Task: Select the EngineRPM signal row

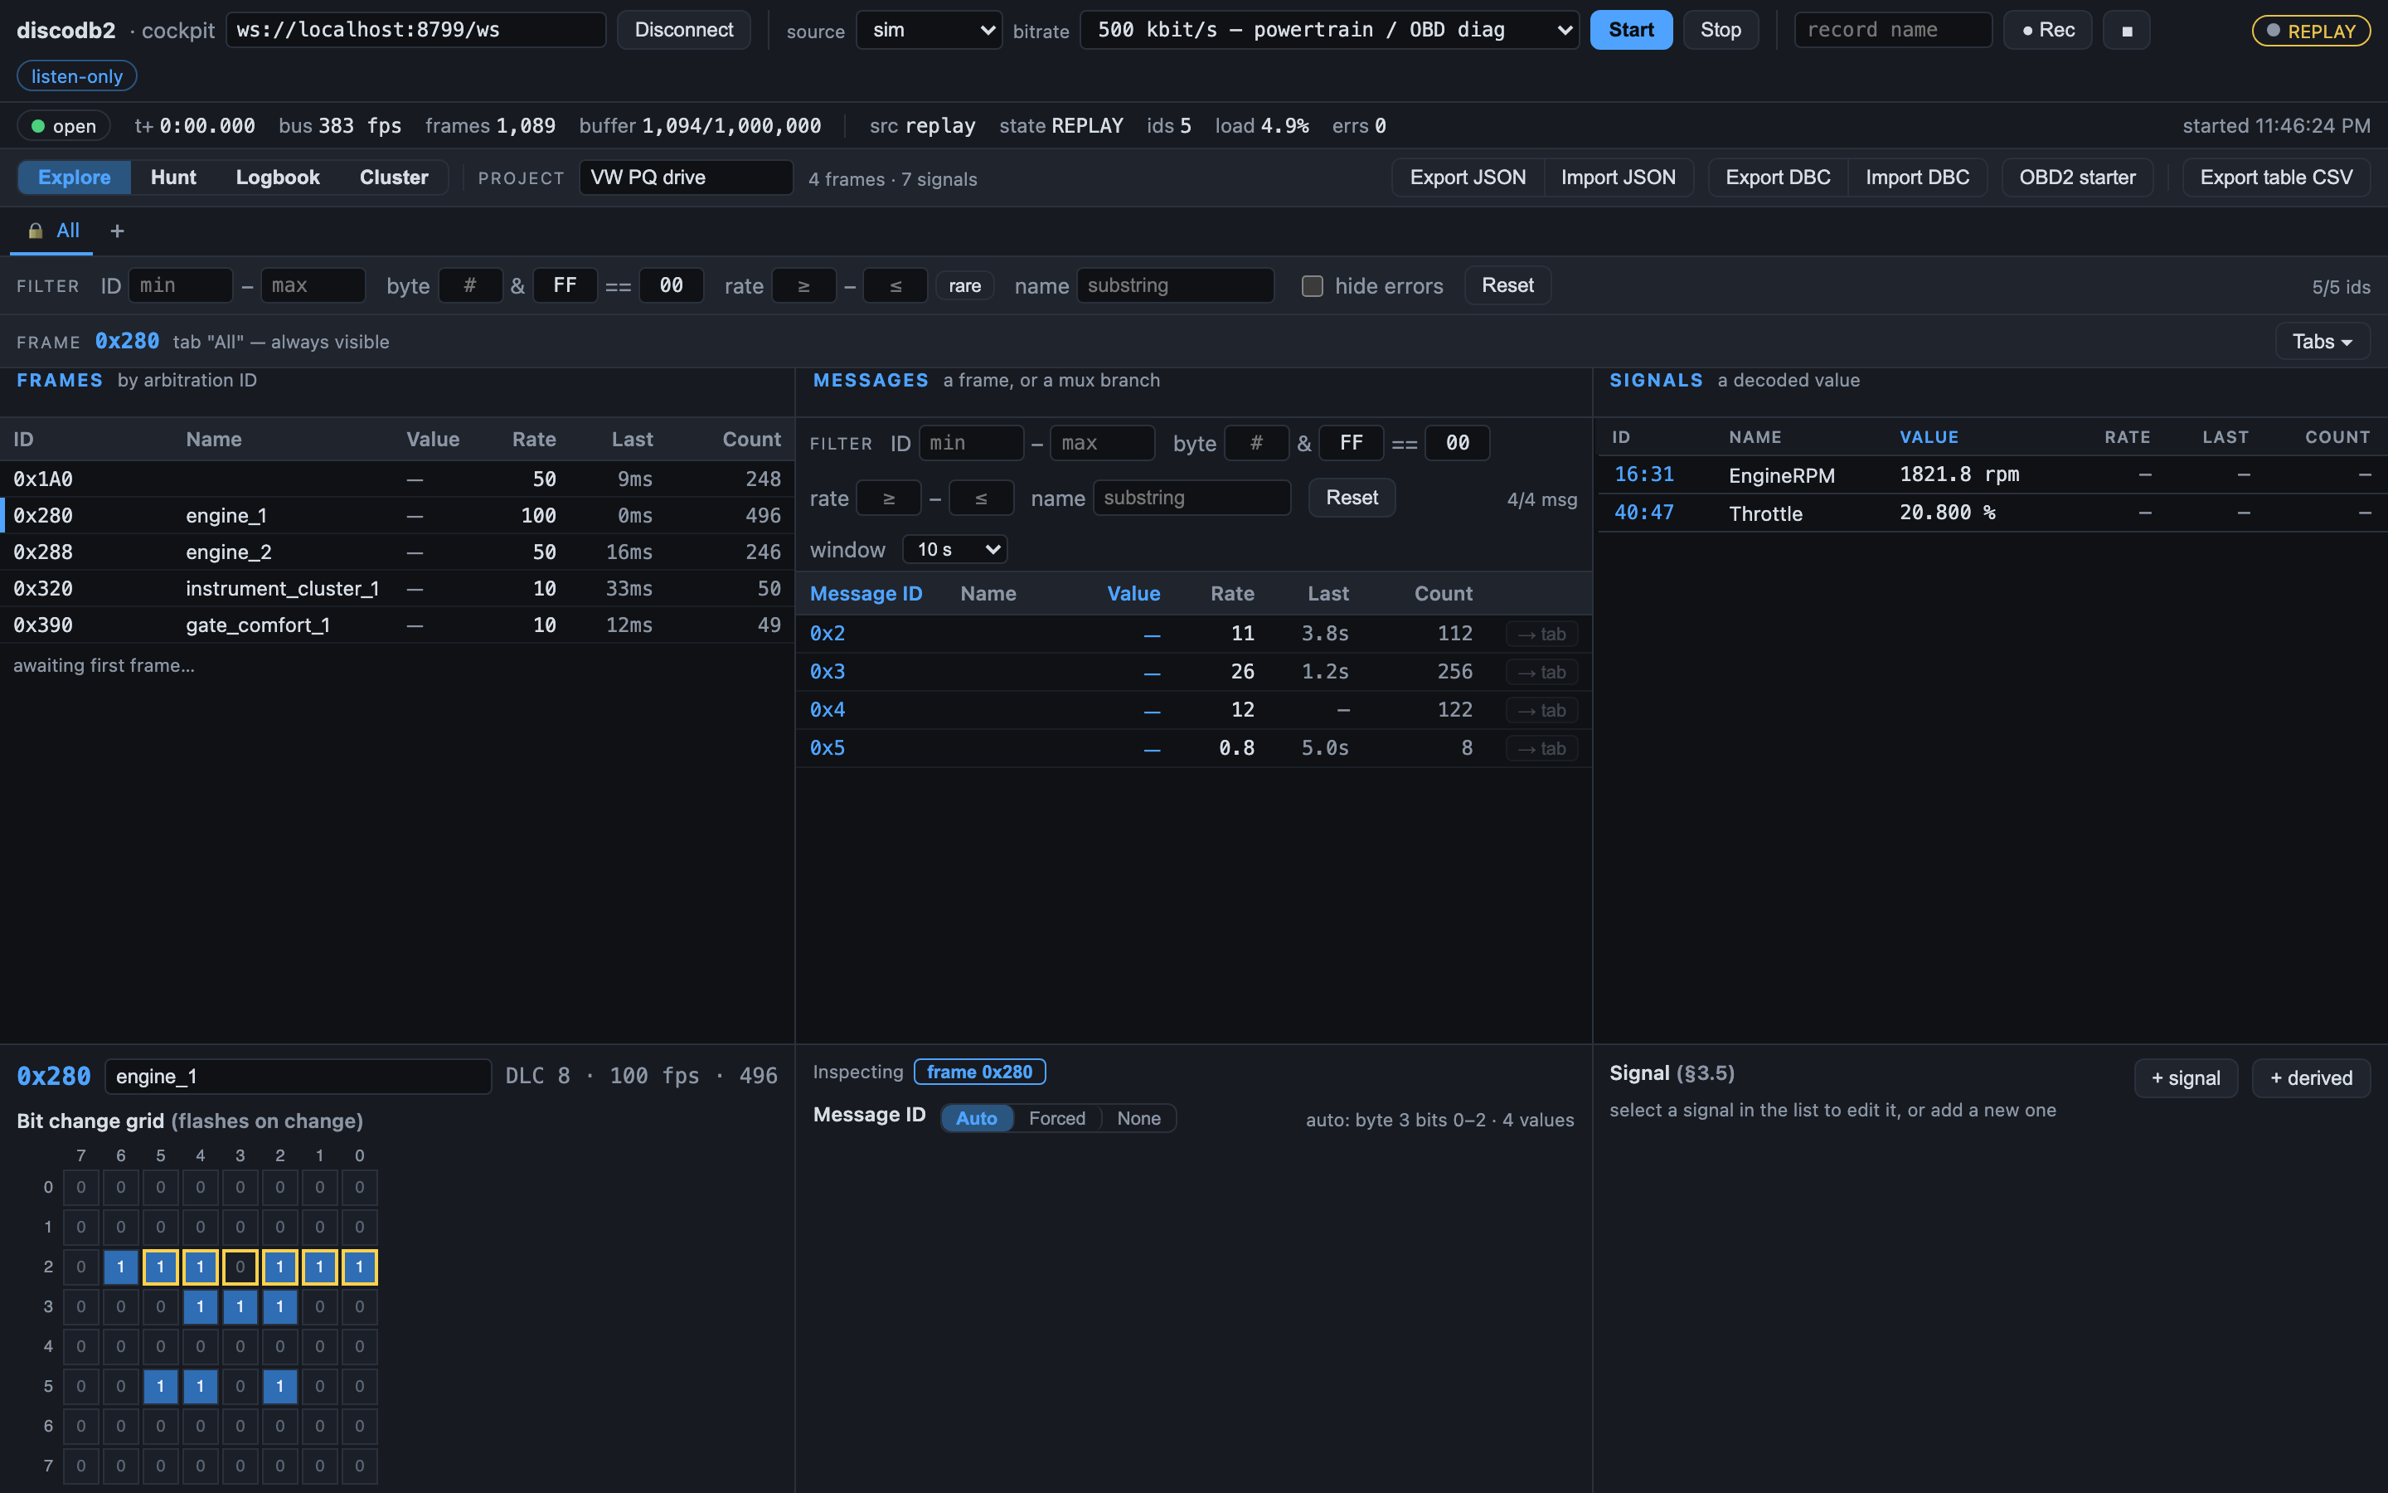Action: coord(1992,475)
